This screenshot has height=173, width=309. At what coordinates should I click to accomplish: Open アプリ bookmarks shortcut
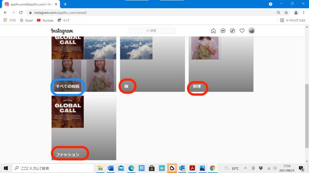pos(9,20)
